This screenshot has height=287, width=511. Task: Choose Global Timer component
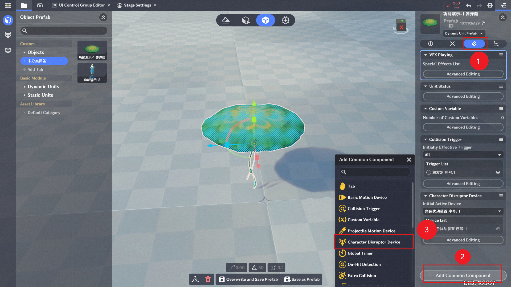point(374,253)
